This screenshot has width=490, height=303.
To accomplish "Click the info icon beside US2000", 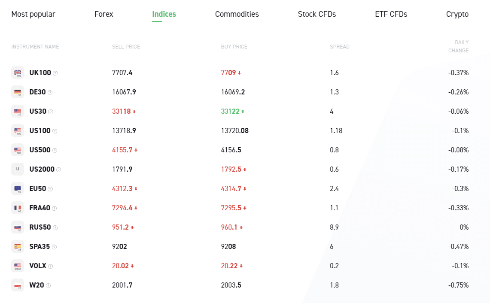I will click(59, 170).
